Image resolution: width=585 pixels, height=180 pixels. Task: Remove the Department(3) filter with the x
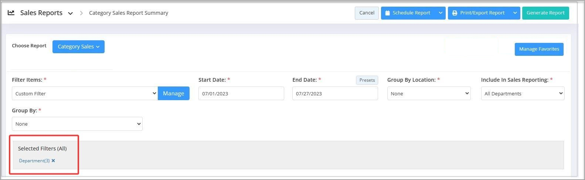(x=53, y=161)
